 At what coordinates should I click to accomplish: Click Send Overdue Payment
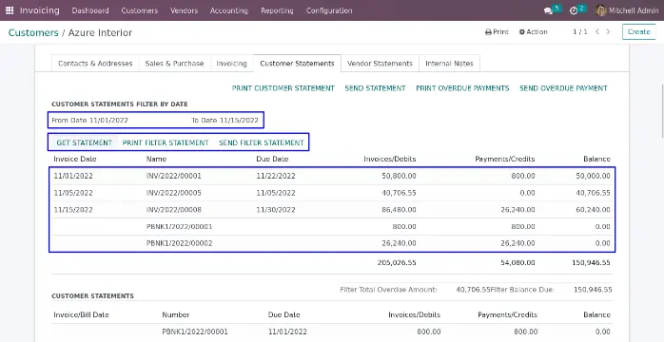pos(563,88)
